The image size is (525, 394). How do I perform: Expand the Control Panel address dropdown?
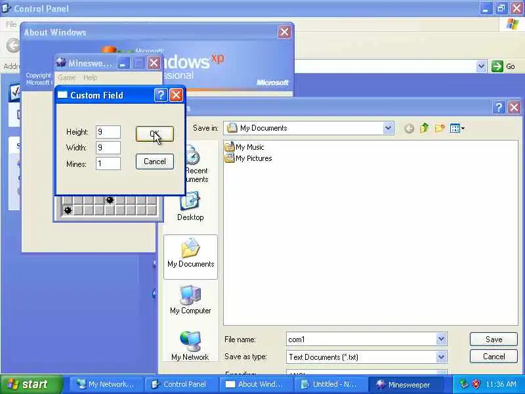pos(481,66)
